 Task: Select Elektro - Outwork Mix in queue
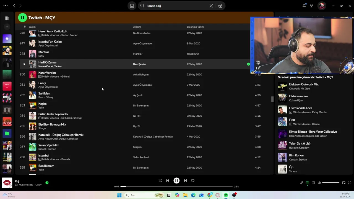304,84
